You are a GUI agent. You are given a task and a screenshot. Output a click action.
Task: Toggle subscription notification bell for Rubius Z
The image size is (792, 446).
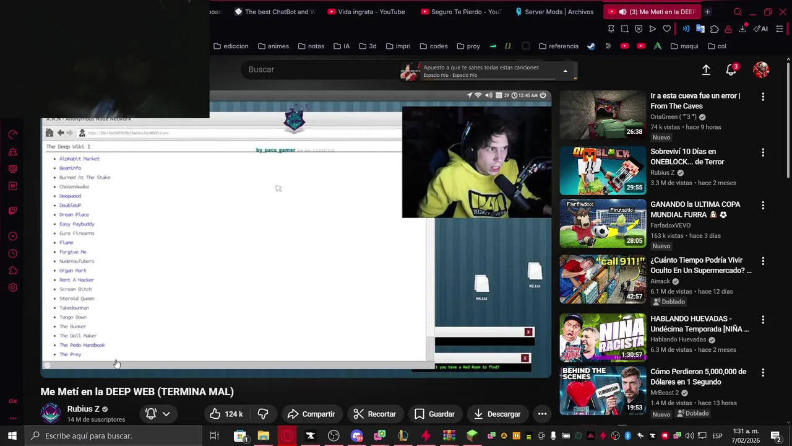click(x=150, y=414)
